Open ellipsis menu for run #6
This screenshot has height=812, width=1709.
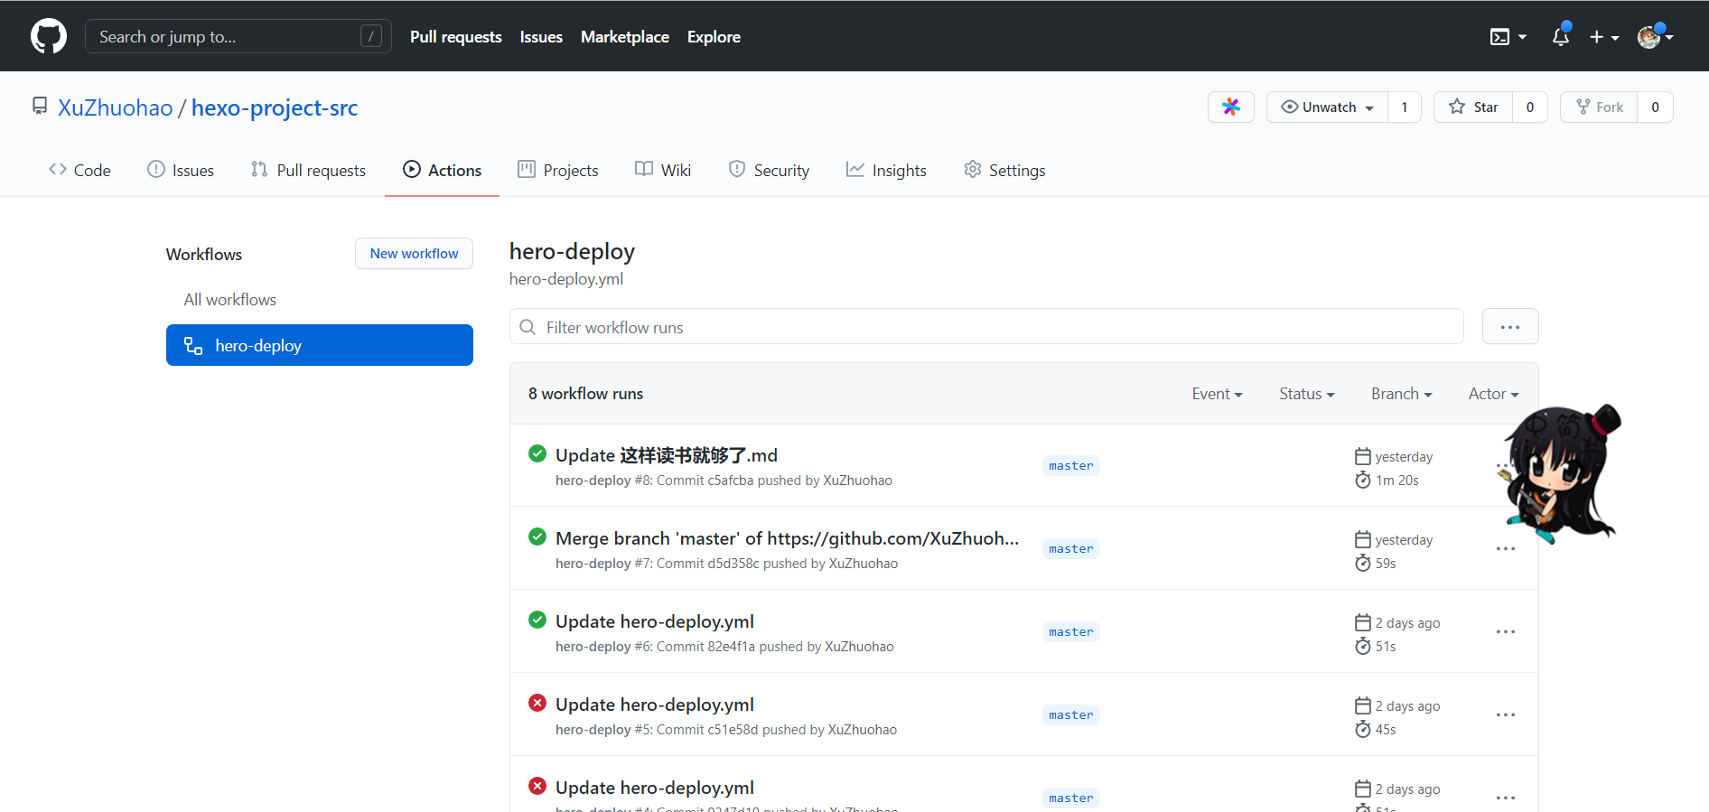(x=1506, y=632)
